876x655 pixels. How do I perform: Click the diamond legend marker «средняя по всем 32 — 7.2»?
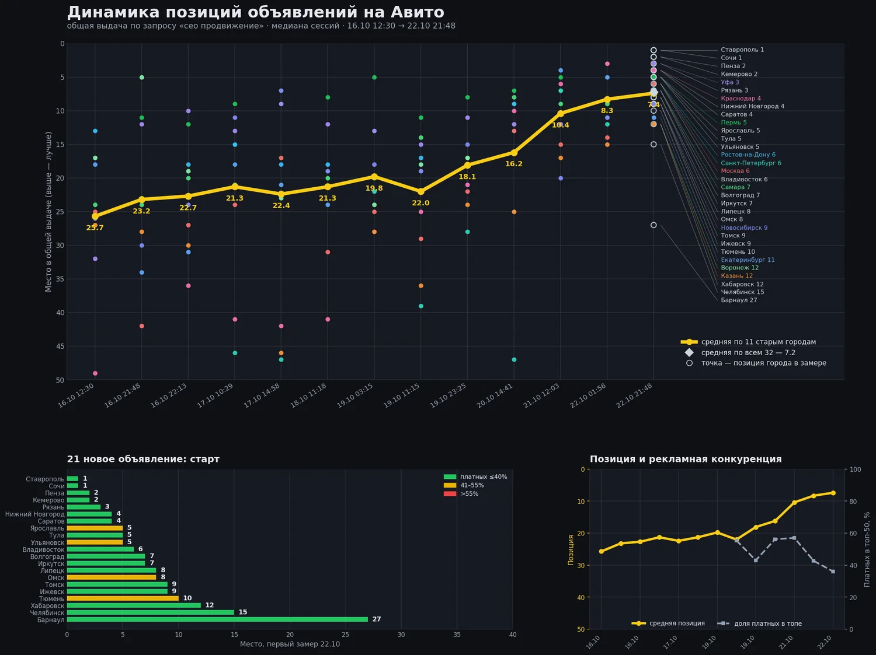[x=689, y=352]
